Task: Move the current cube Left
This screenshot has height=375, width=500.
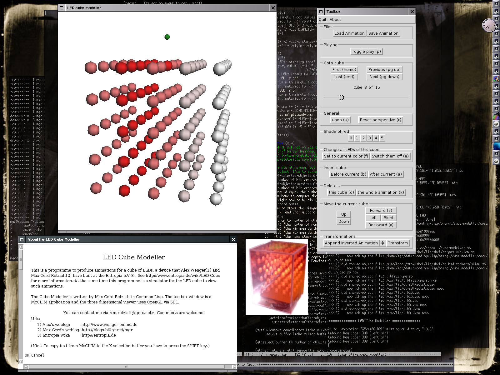Action: (373, 218)
